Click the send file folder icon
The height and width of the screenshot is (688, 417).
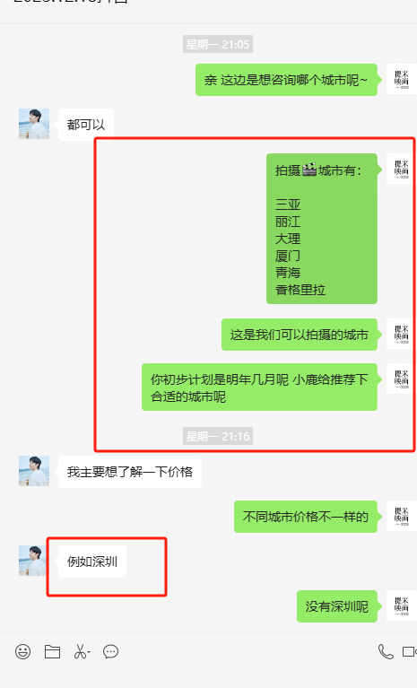point(52,651)
